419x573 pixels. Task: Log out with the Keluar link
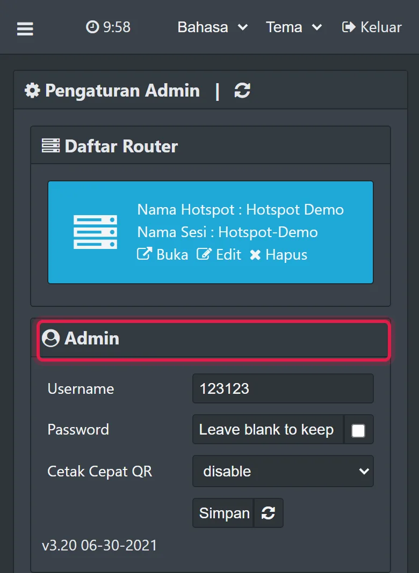coord(372,27)
